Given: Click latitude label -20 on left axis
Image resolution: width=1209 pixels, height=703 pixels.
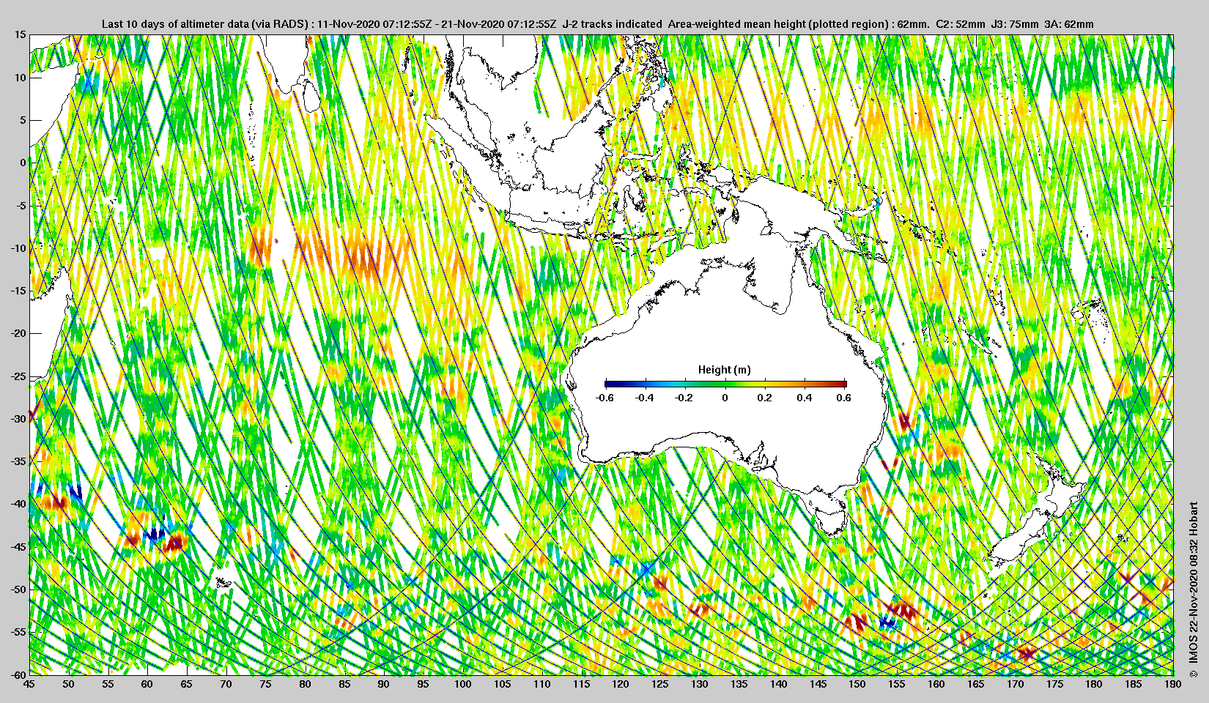Looking at the screenshot, I should point(18,333).
